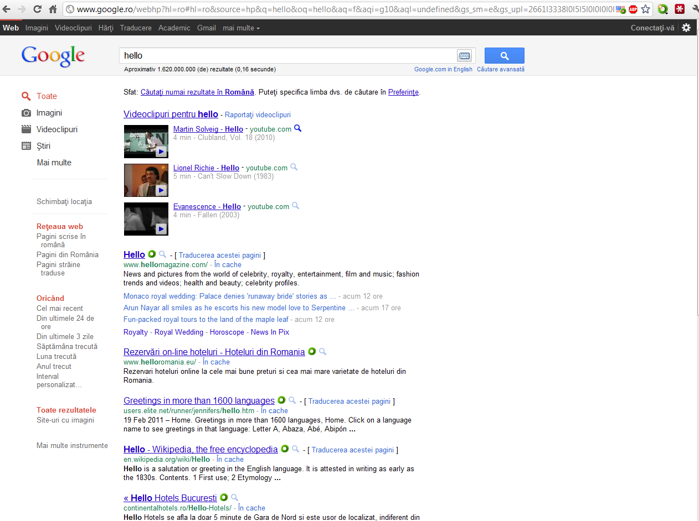Viewport: 699px width, 521px height.
Task: Play the Martin Solveig Hello video thumbnail
Action: click(x=146, y=142)
